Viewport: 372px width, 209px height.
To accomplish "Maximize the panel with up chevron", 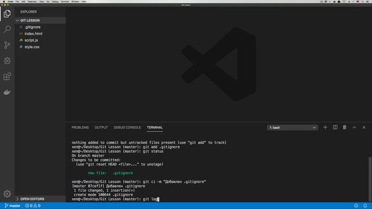I will [354, 128].
